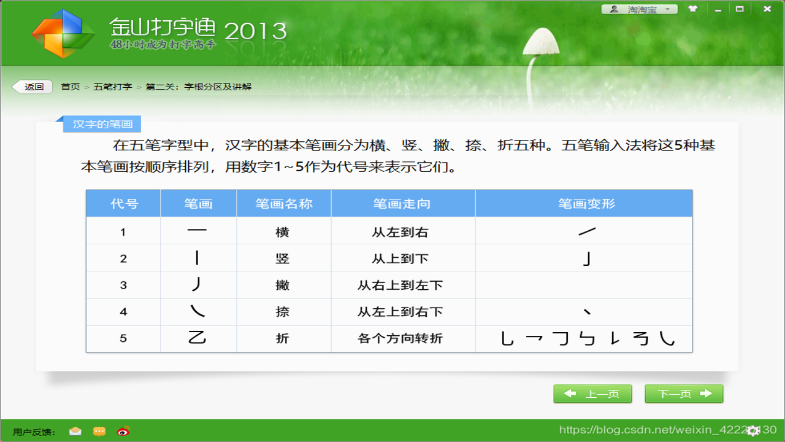Open the skin-change shirt icon
This screenshot has width=785, height=442.
693,9
